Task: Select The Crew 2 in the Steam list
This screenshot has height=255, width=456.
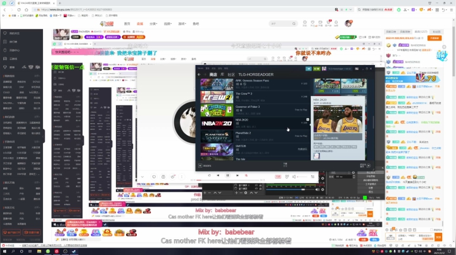Action: pos(255,97)
